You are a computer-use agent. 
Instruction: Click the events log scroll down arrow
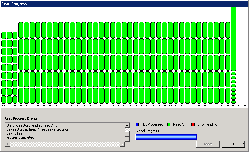pyautogui.click(x=127, y=139)
